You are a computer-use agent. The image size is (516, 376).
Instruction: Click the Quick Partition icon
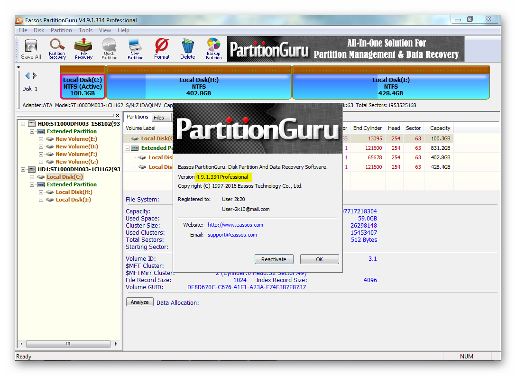coord(109,49)
